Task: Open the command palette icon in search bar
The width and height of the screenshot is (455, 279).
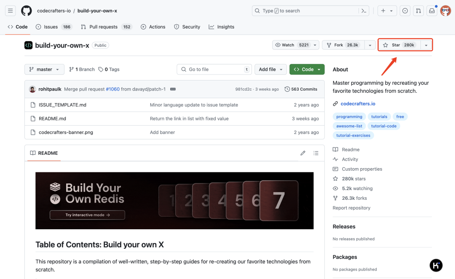Action: [364, 11]
